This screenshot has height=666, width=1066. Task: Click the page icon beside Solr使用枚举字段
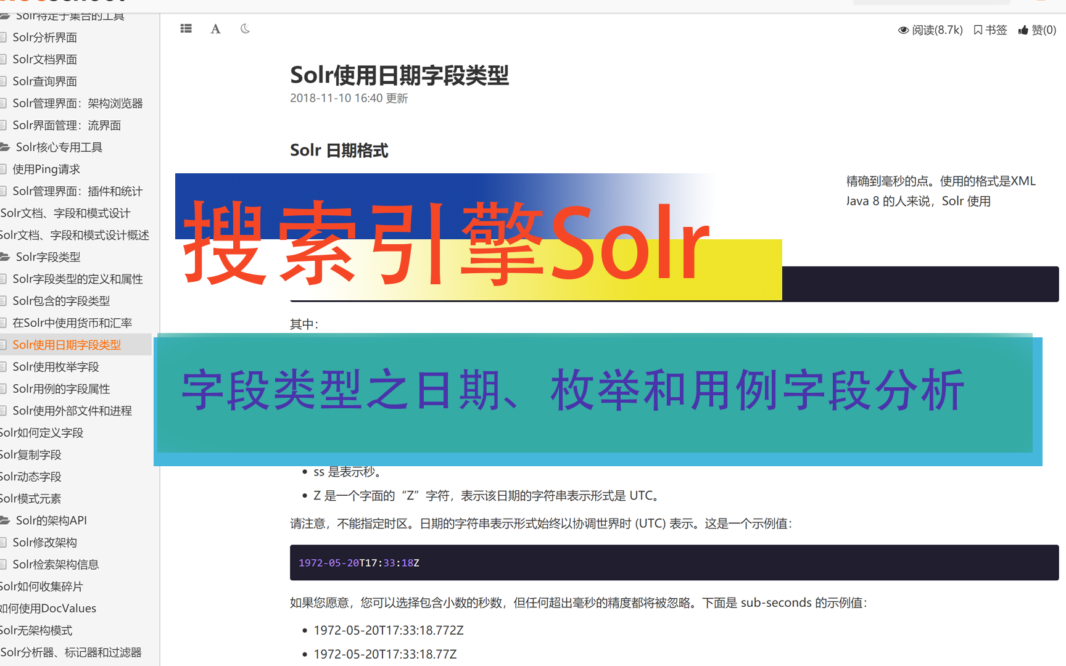[x=3, y=367]
